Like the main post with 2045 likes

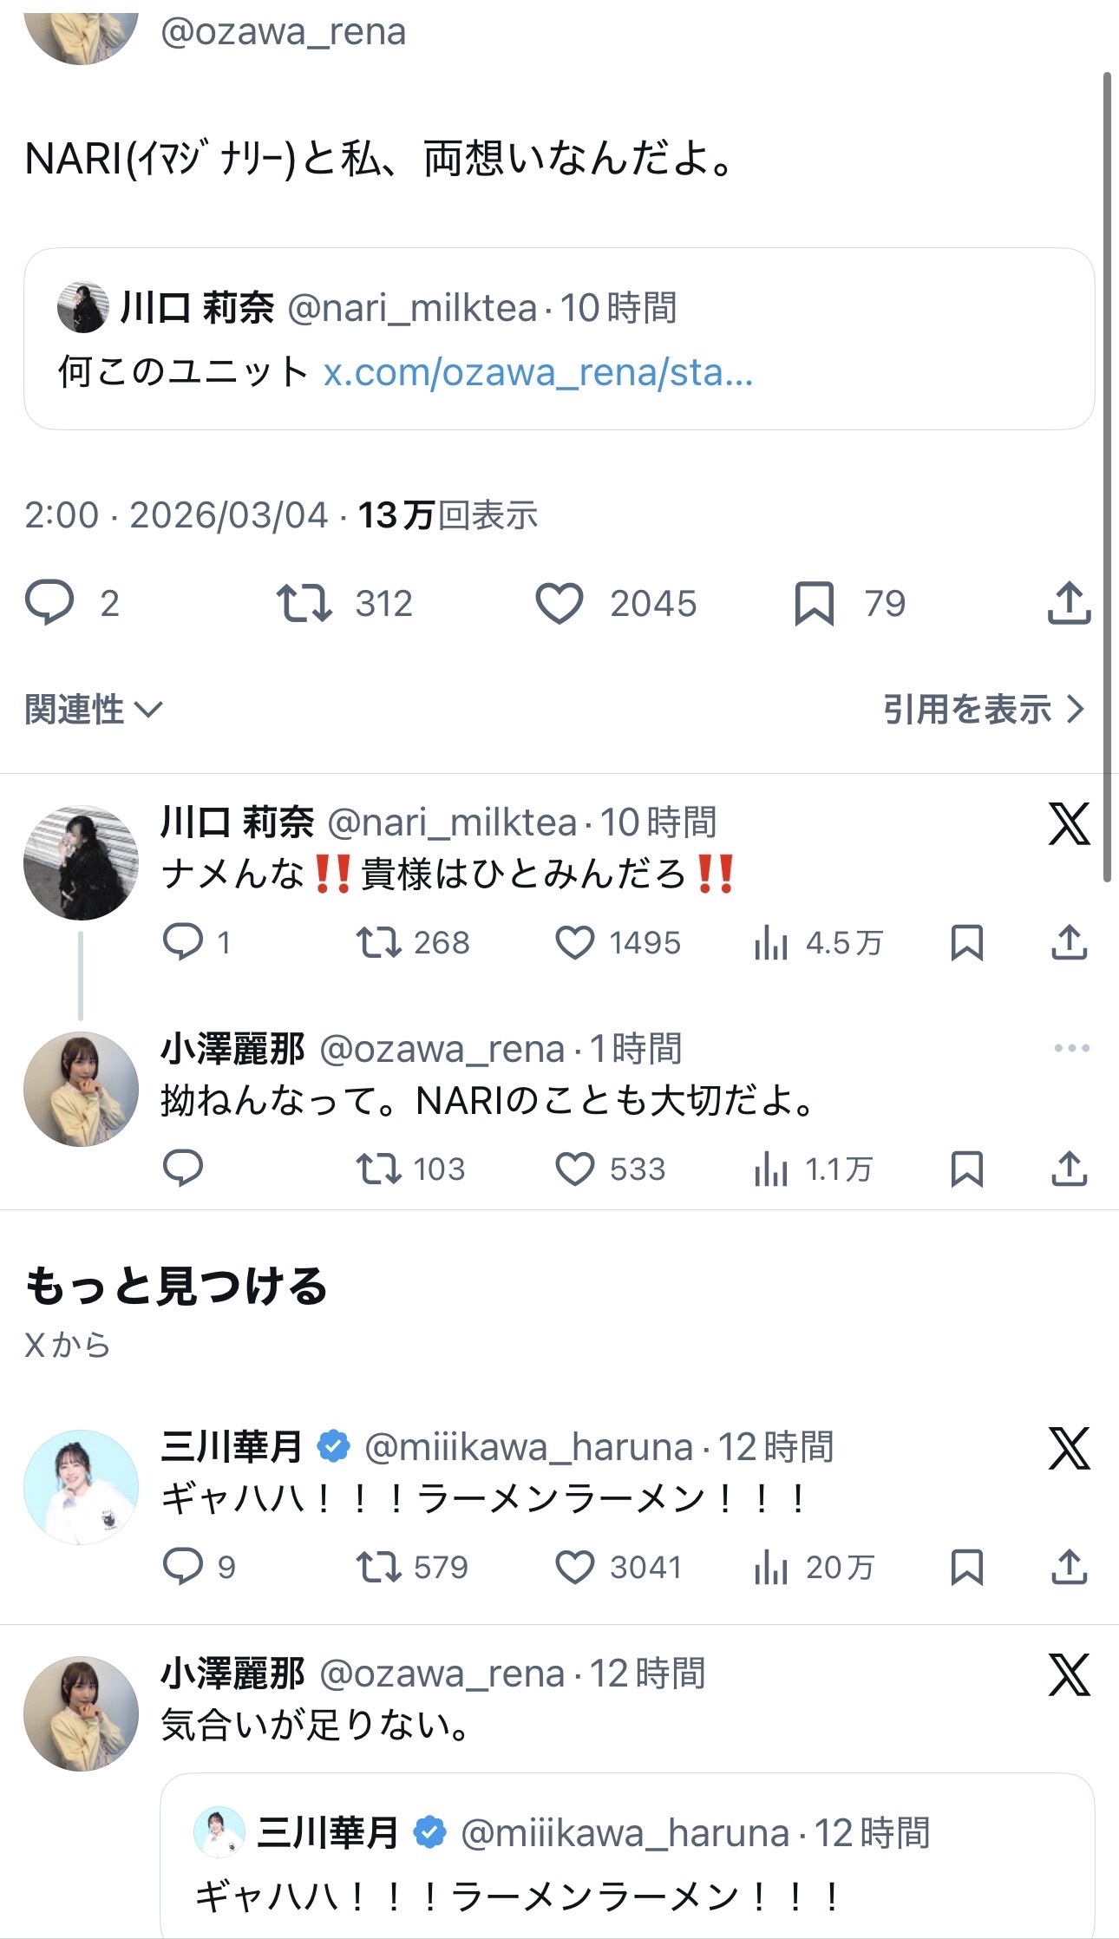pos(559,604)
